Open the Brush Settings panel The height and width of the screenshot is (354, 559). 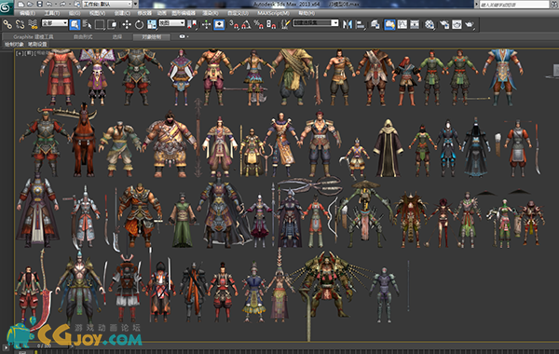pyautogui.click(x=37, y=44)
